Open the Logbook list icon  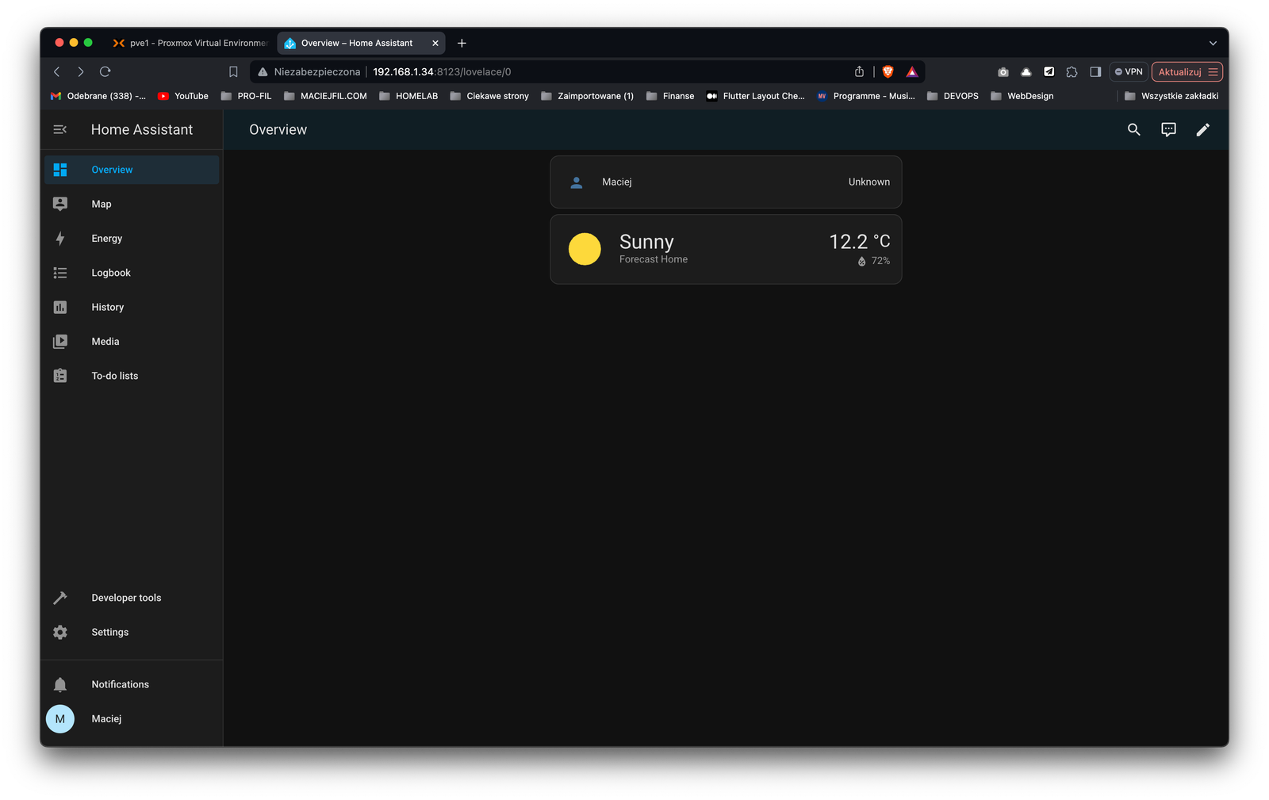[59, 272]
